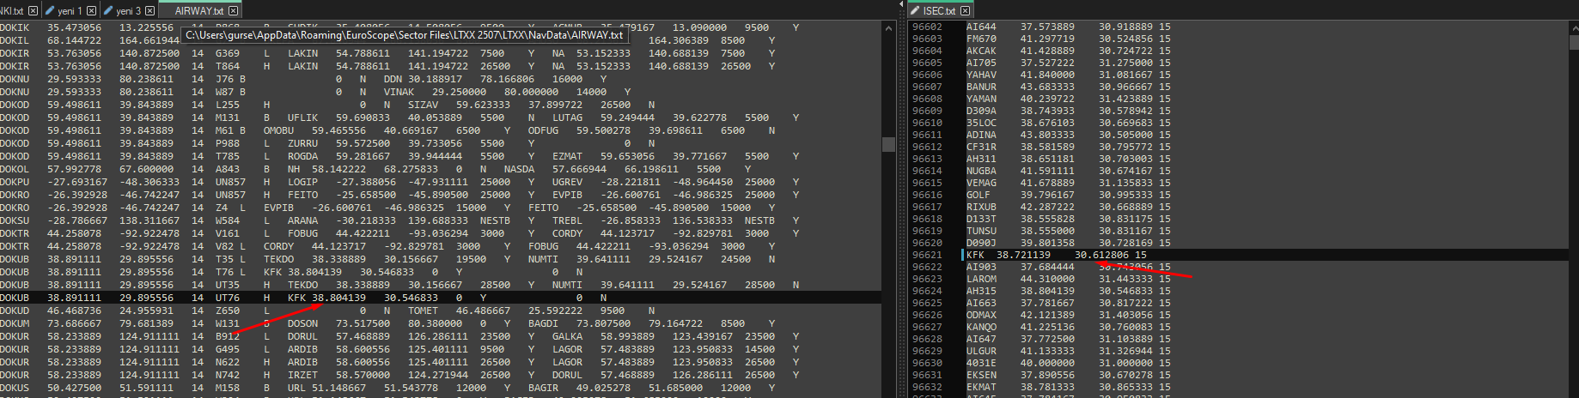Click the ODMAX line in ISEC.txt
The image size is (1579, 398).
pyautogui.click(x=1068, y=315)
